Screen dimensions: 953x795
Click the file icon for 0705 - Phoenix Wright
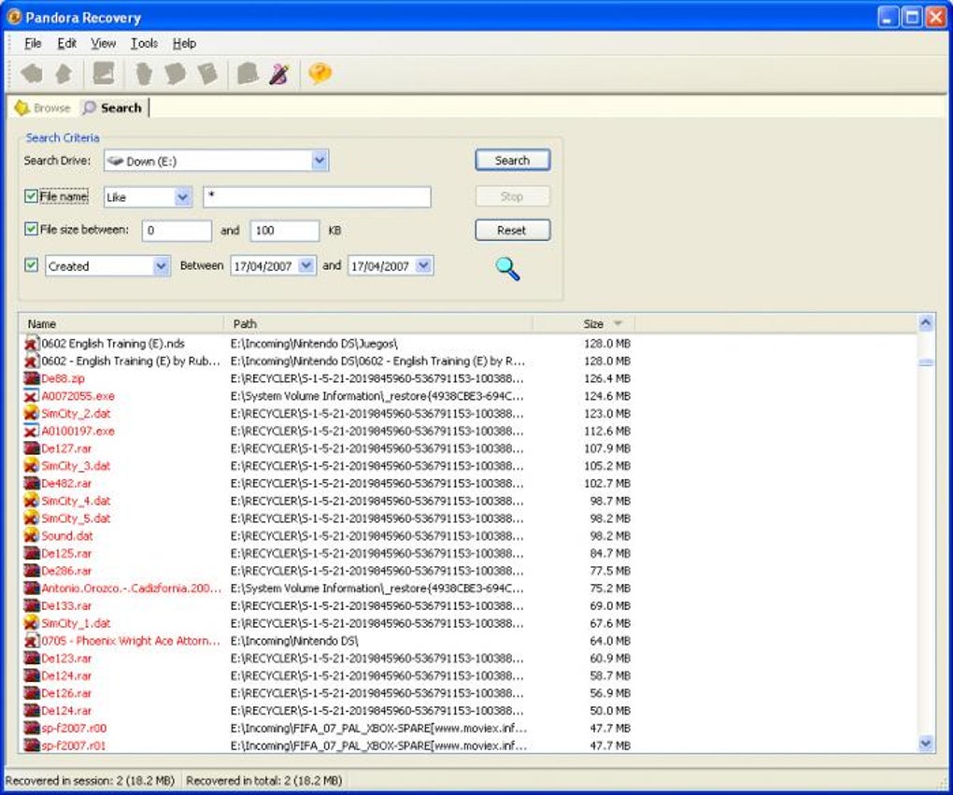(32, 641)
